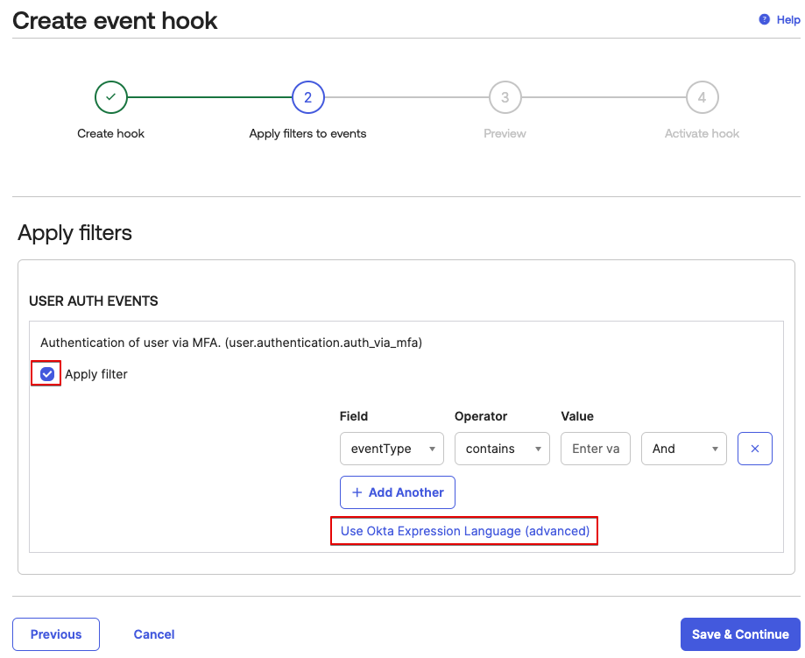805x658 pixels.
Task: Click the Save & Continue button
Action: coord(740,634)
